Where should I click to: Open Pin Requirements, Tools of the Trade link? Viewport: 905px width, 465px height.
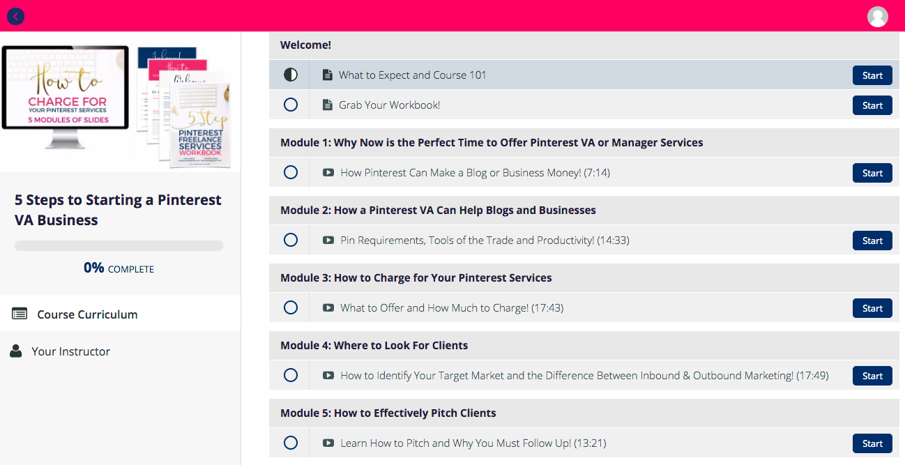485,240
